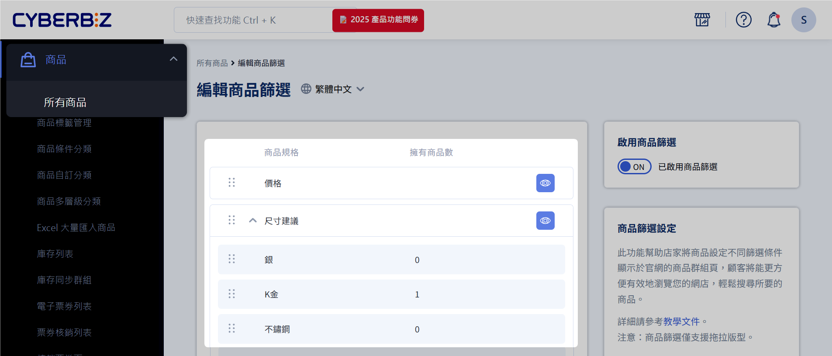Toggle visibility of the 尺寸建議 filter

coord(545,221)
